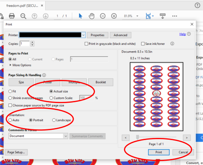Go to previous page with the up arrow icon
203x165 pixels.
click(x=34, y=16)
